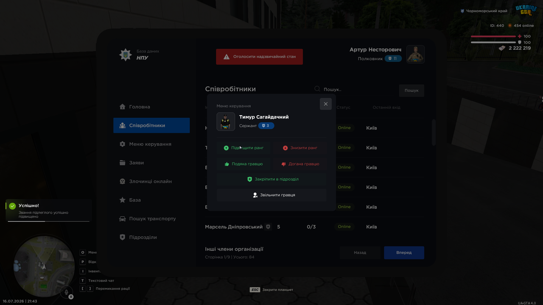Click Знизити ранг button

[300, 148]
